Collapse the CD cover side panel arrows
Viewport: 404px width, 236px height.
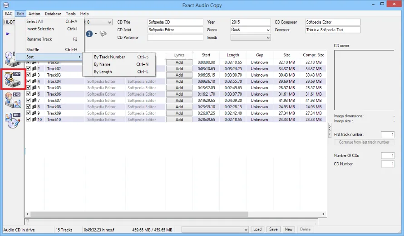click(330, 130)
